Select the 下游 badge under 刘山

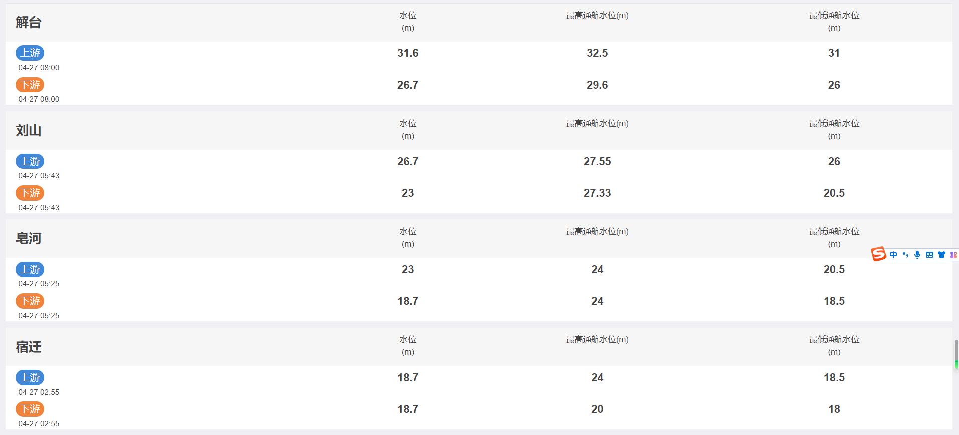(x=30, y=193)
